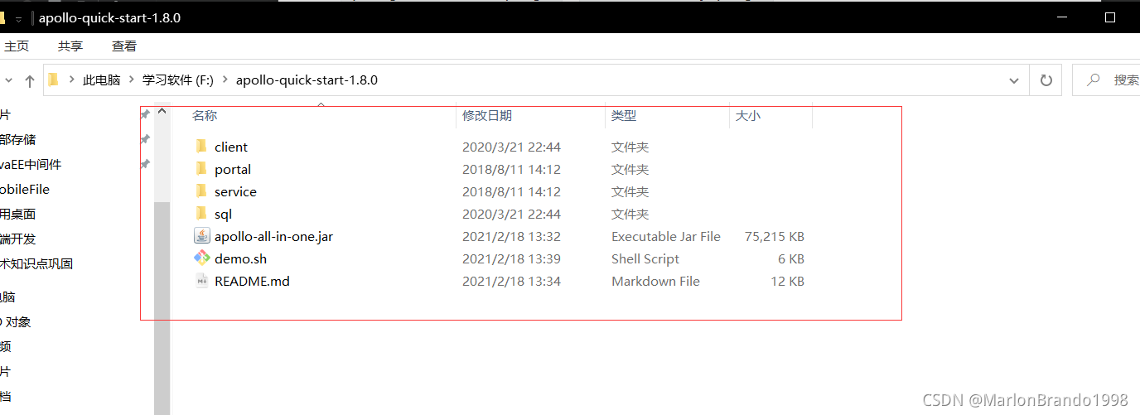This screenshot has width=1140, height=415.
Task: Open recent locations dropdown arrow
Action: click(8, 80)
